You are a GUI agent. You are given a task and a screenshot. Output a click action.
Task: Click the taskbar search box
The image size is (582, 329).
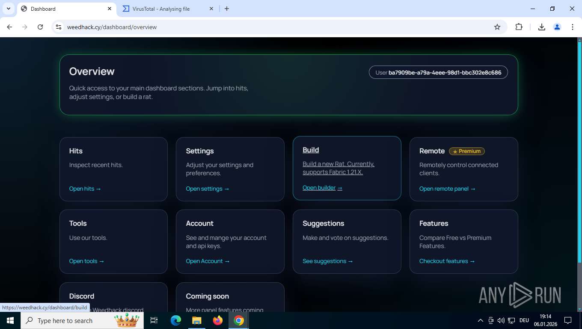click(82, 320)
